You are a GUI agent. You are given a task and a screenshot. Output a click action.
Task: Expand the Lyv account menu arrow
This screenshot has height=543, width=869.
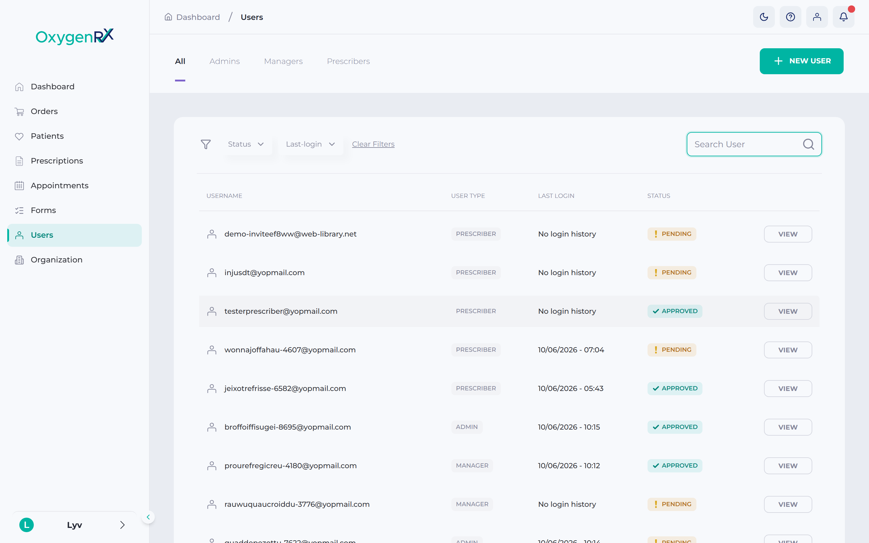pyautogui.click(x=122, y=525)
